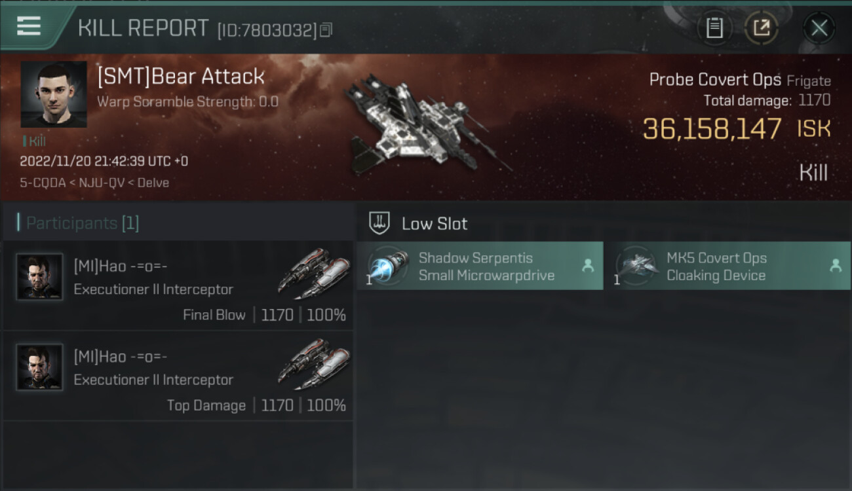The image size is (852, 491).
Task: Click the Low Slot shield icon
Action: [x=380, y=223]
